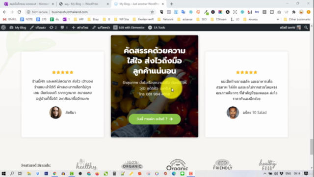Click the 'healthy FOOD' brand logo
This screenshot has width=314, height=177.
267,165
